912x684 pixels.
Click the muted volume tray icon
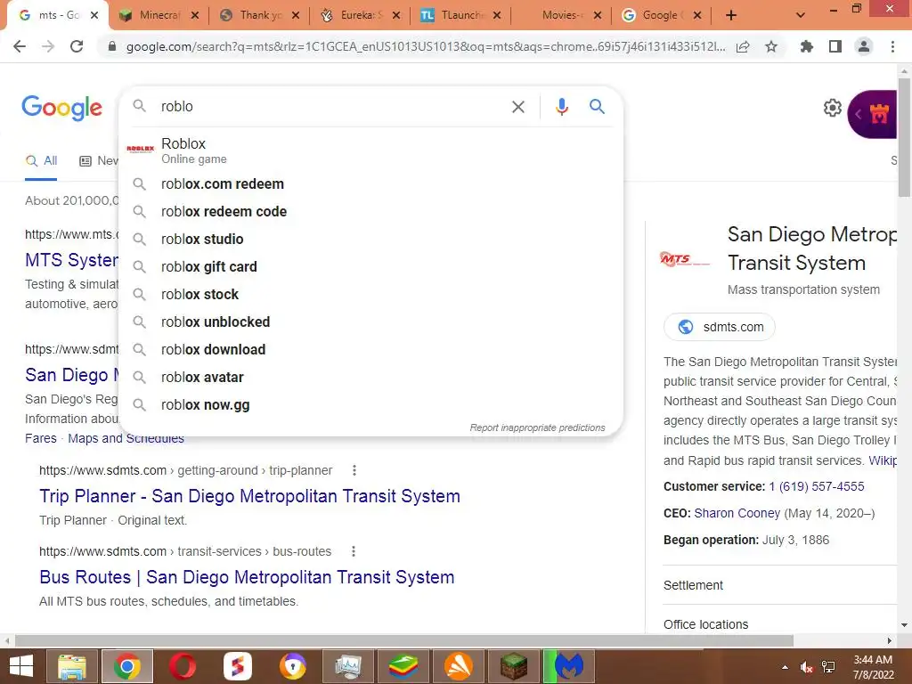coord(806,667)
